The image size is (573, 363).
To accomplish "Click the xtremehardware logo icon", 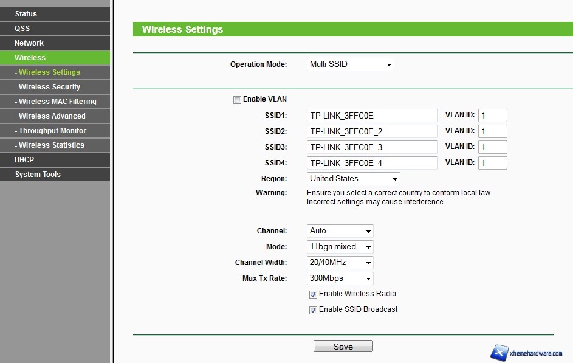I will coord(499,353).
